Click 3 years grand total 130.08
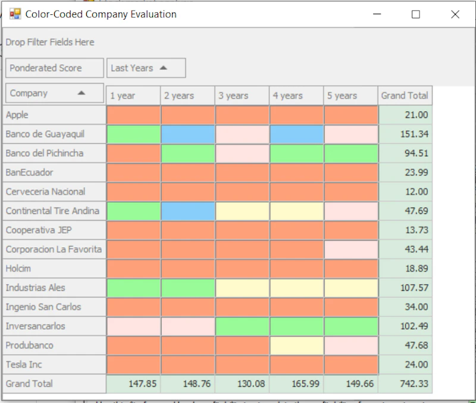The image size is (476, 403). point(242,383)
